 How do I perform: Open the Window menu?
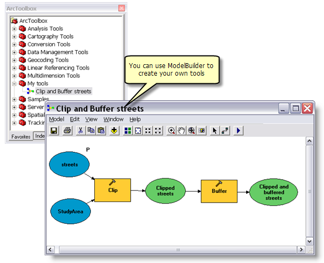click(x=113, y=119)
